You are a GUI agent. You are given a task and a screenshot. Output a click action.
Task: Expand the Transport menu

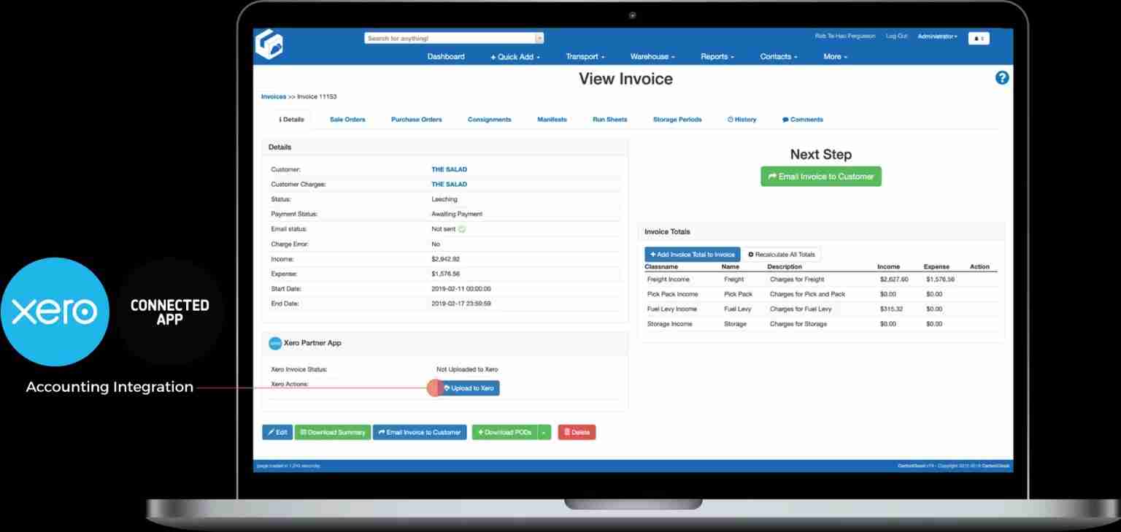pos(585,57)
